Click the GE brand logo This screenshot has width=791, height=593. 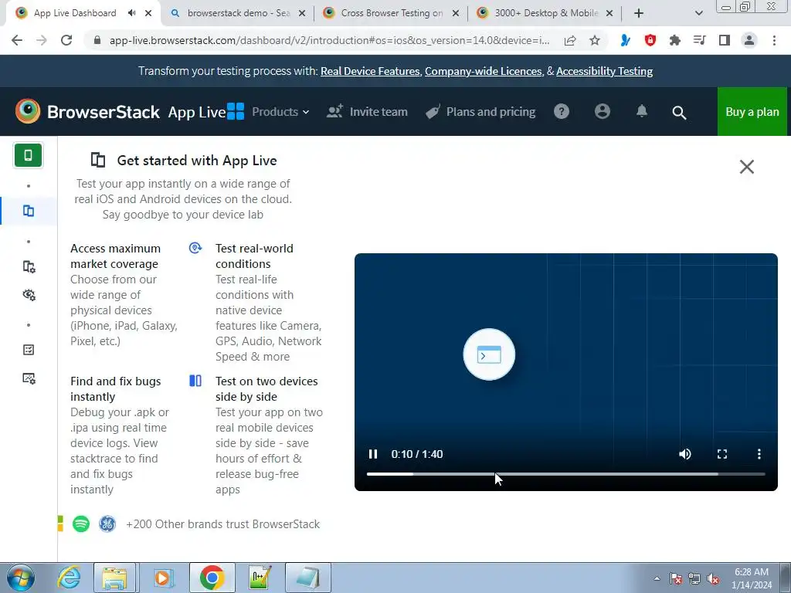coord(107,524)
